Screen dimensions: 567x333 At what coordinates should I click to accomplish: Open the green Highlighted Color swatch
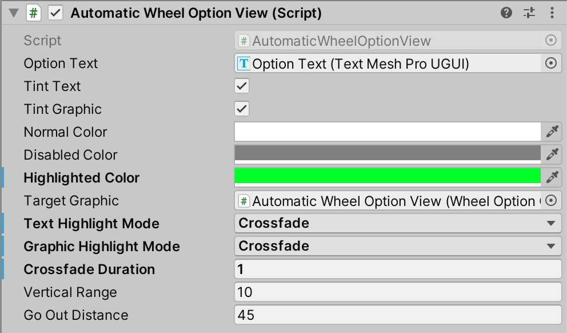point(388,177)
